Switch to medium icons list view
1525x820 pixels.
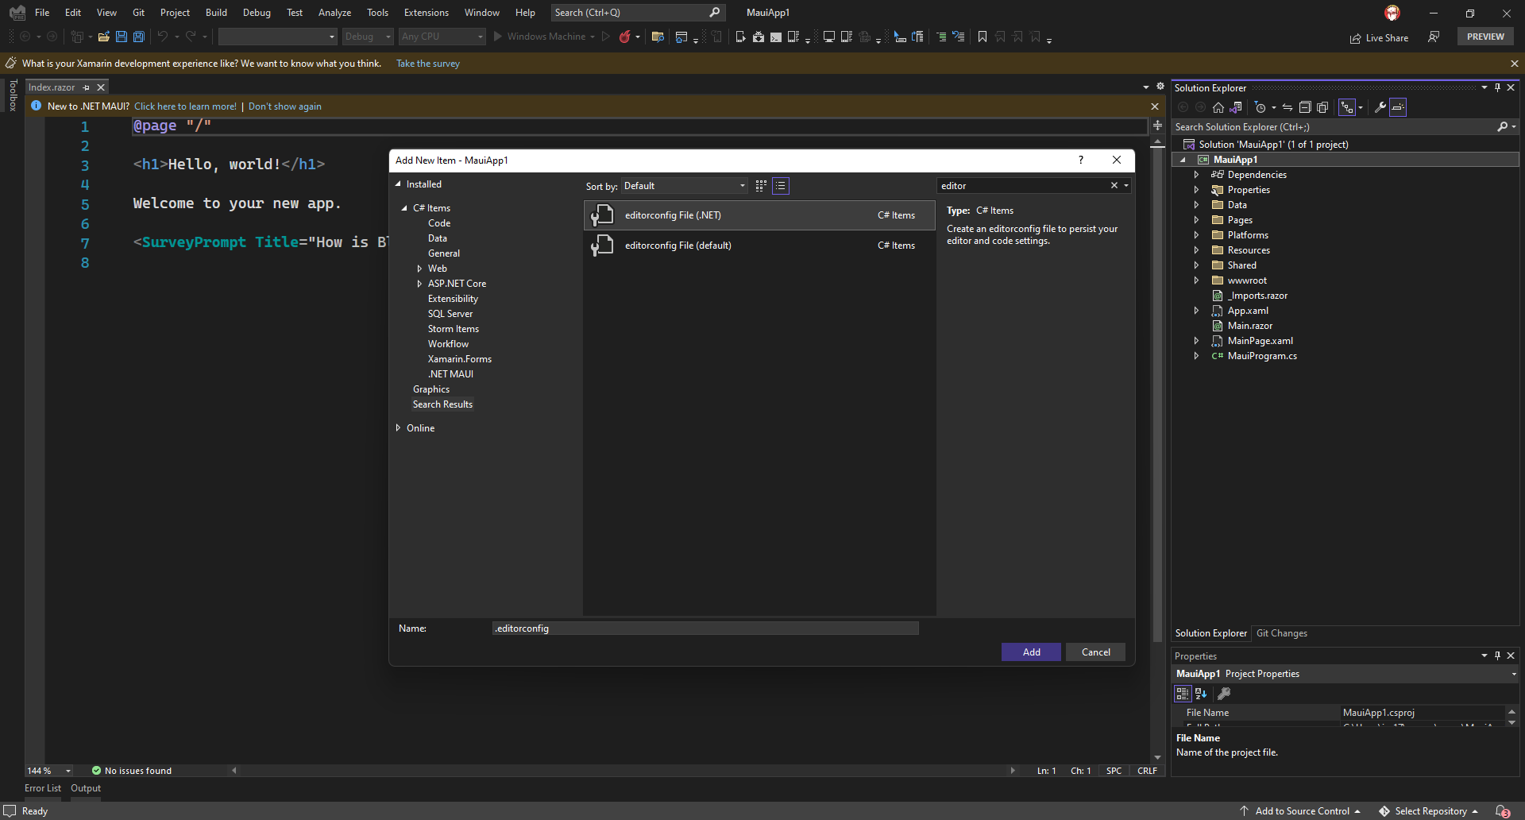coord(781,186)
